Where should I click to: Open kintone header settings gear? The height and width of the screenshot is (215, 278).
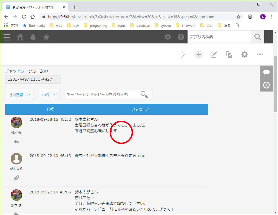pyautogui.click(x=168, y=37)
